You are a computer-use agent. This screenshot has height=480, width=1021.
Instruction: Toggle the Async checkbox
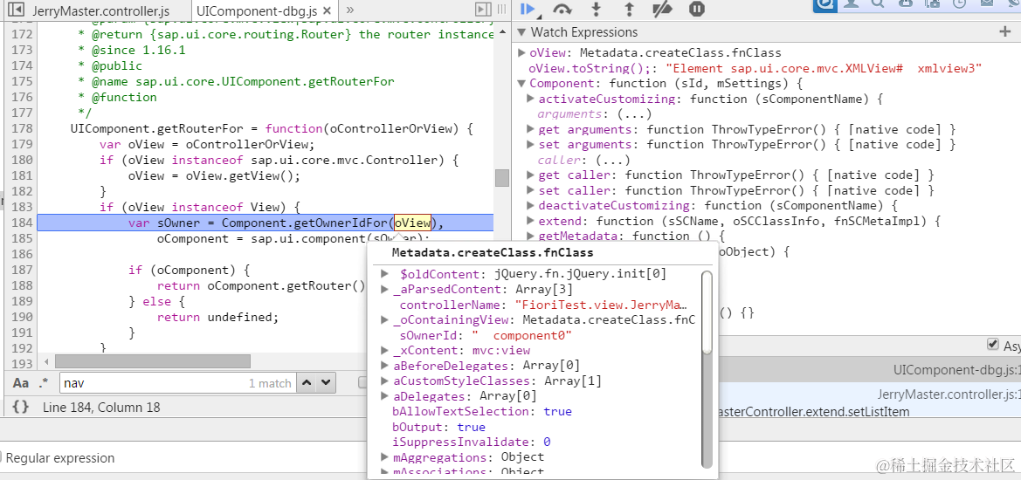pyautogui.click(x=993, y=344)
